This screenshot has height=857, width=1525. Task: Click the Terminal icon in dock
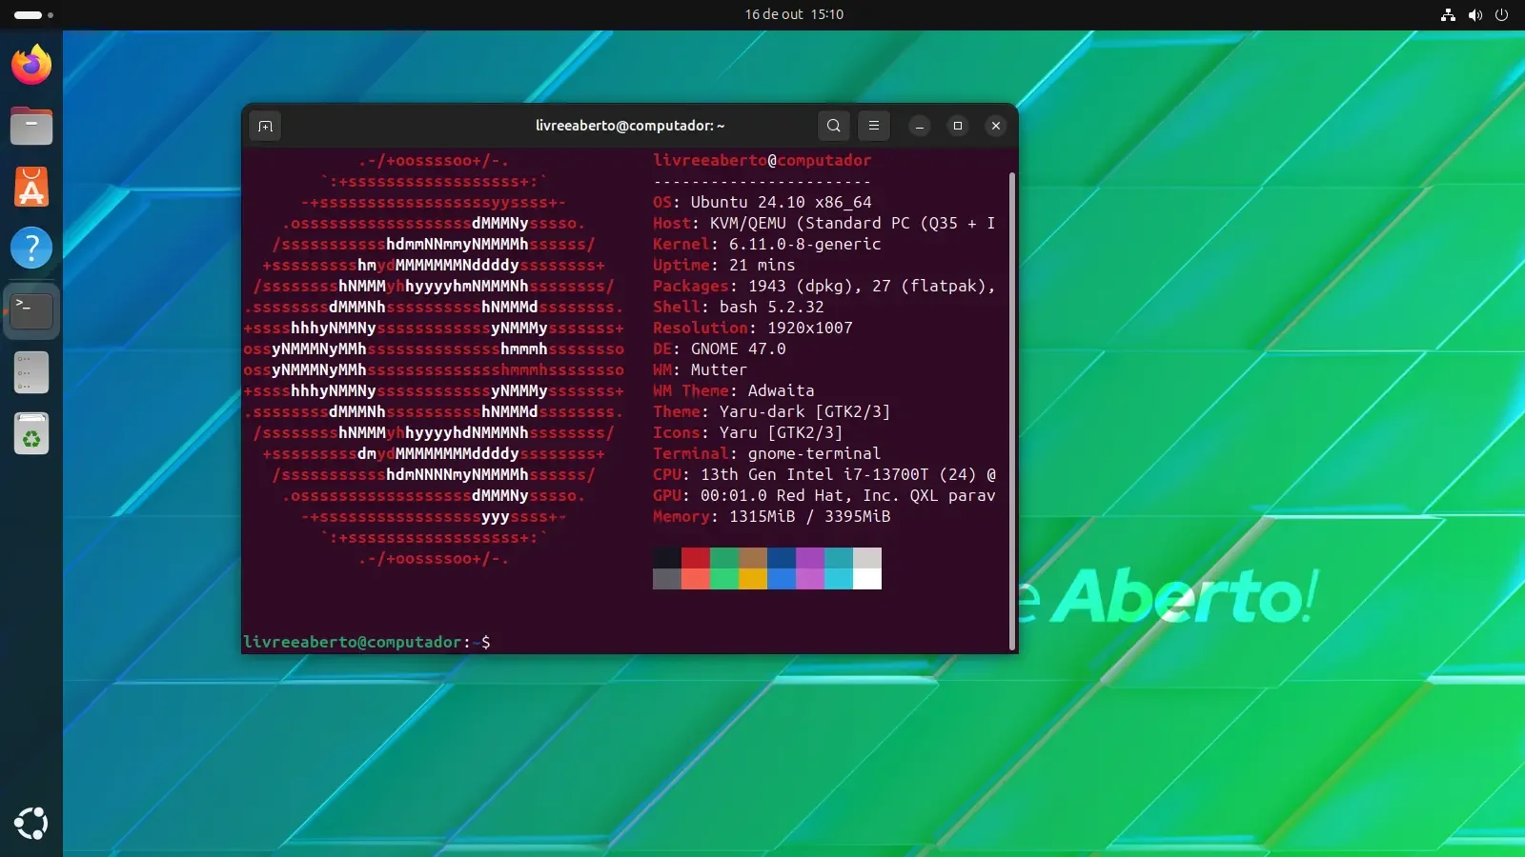click(x=31, y=310)
